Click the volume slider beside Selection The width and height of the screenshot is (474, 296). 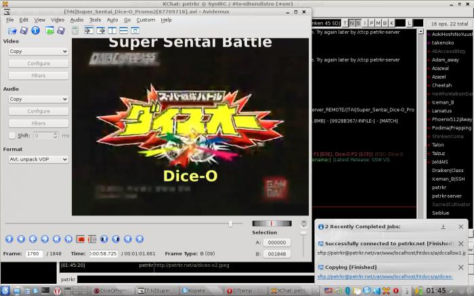303,233
